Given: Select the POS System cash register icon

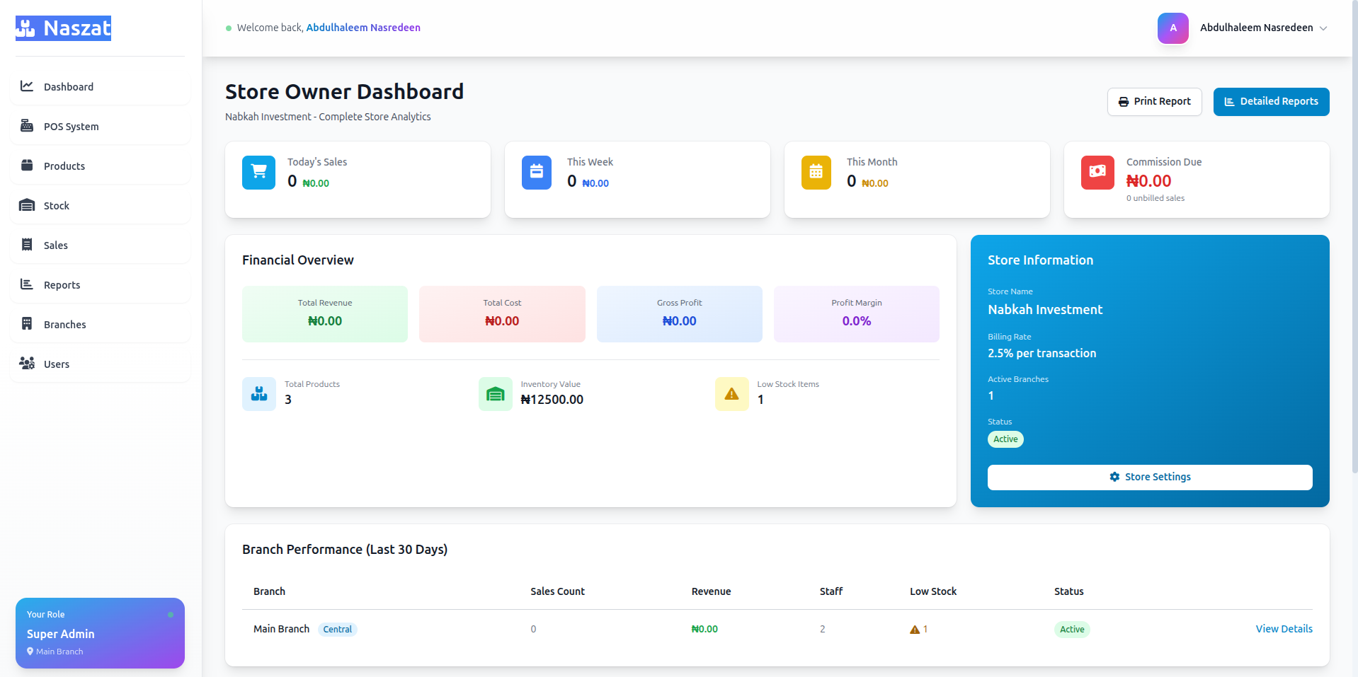Looking at the screenshot, I should (x=27, y=126).
